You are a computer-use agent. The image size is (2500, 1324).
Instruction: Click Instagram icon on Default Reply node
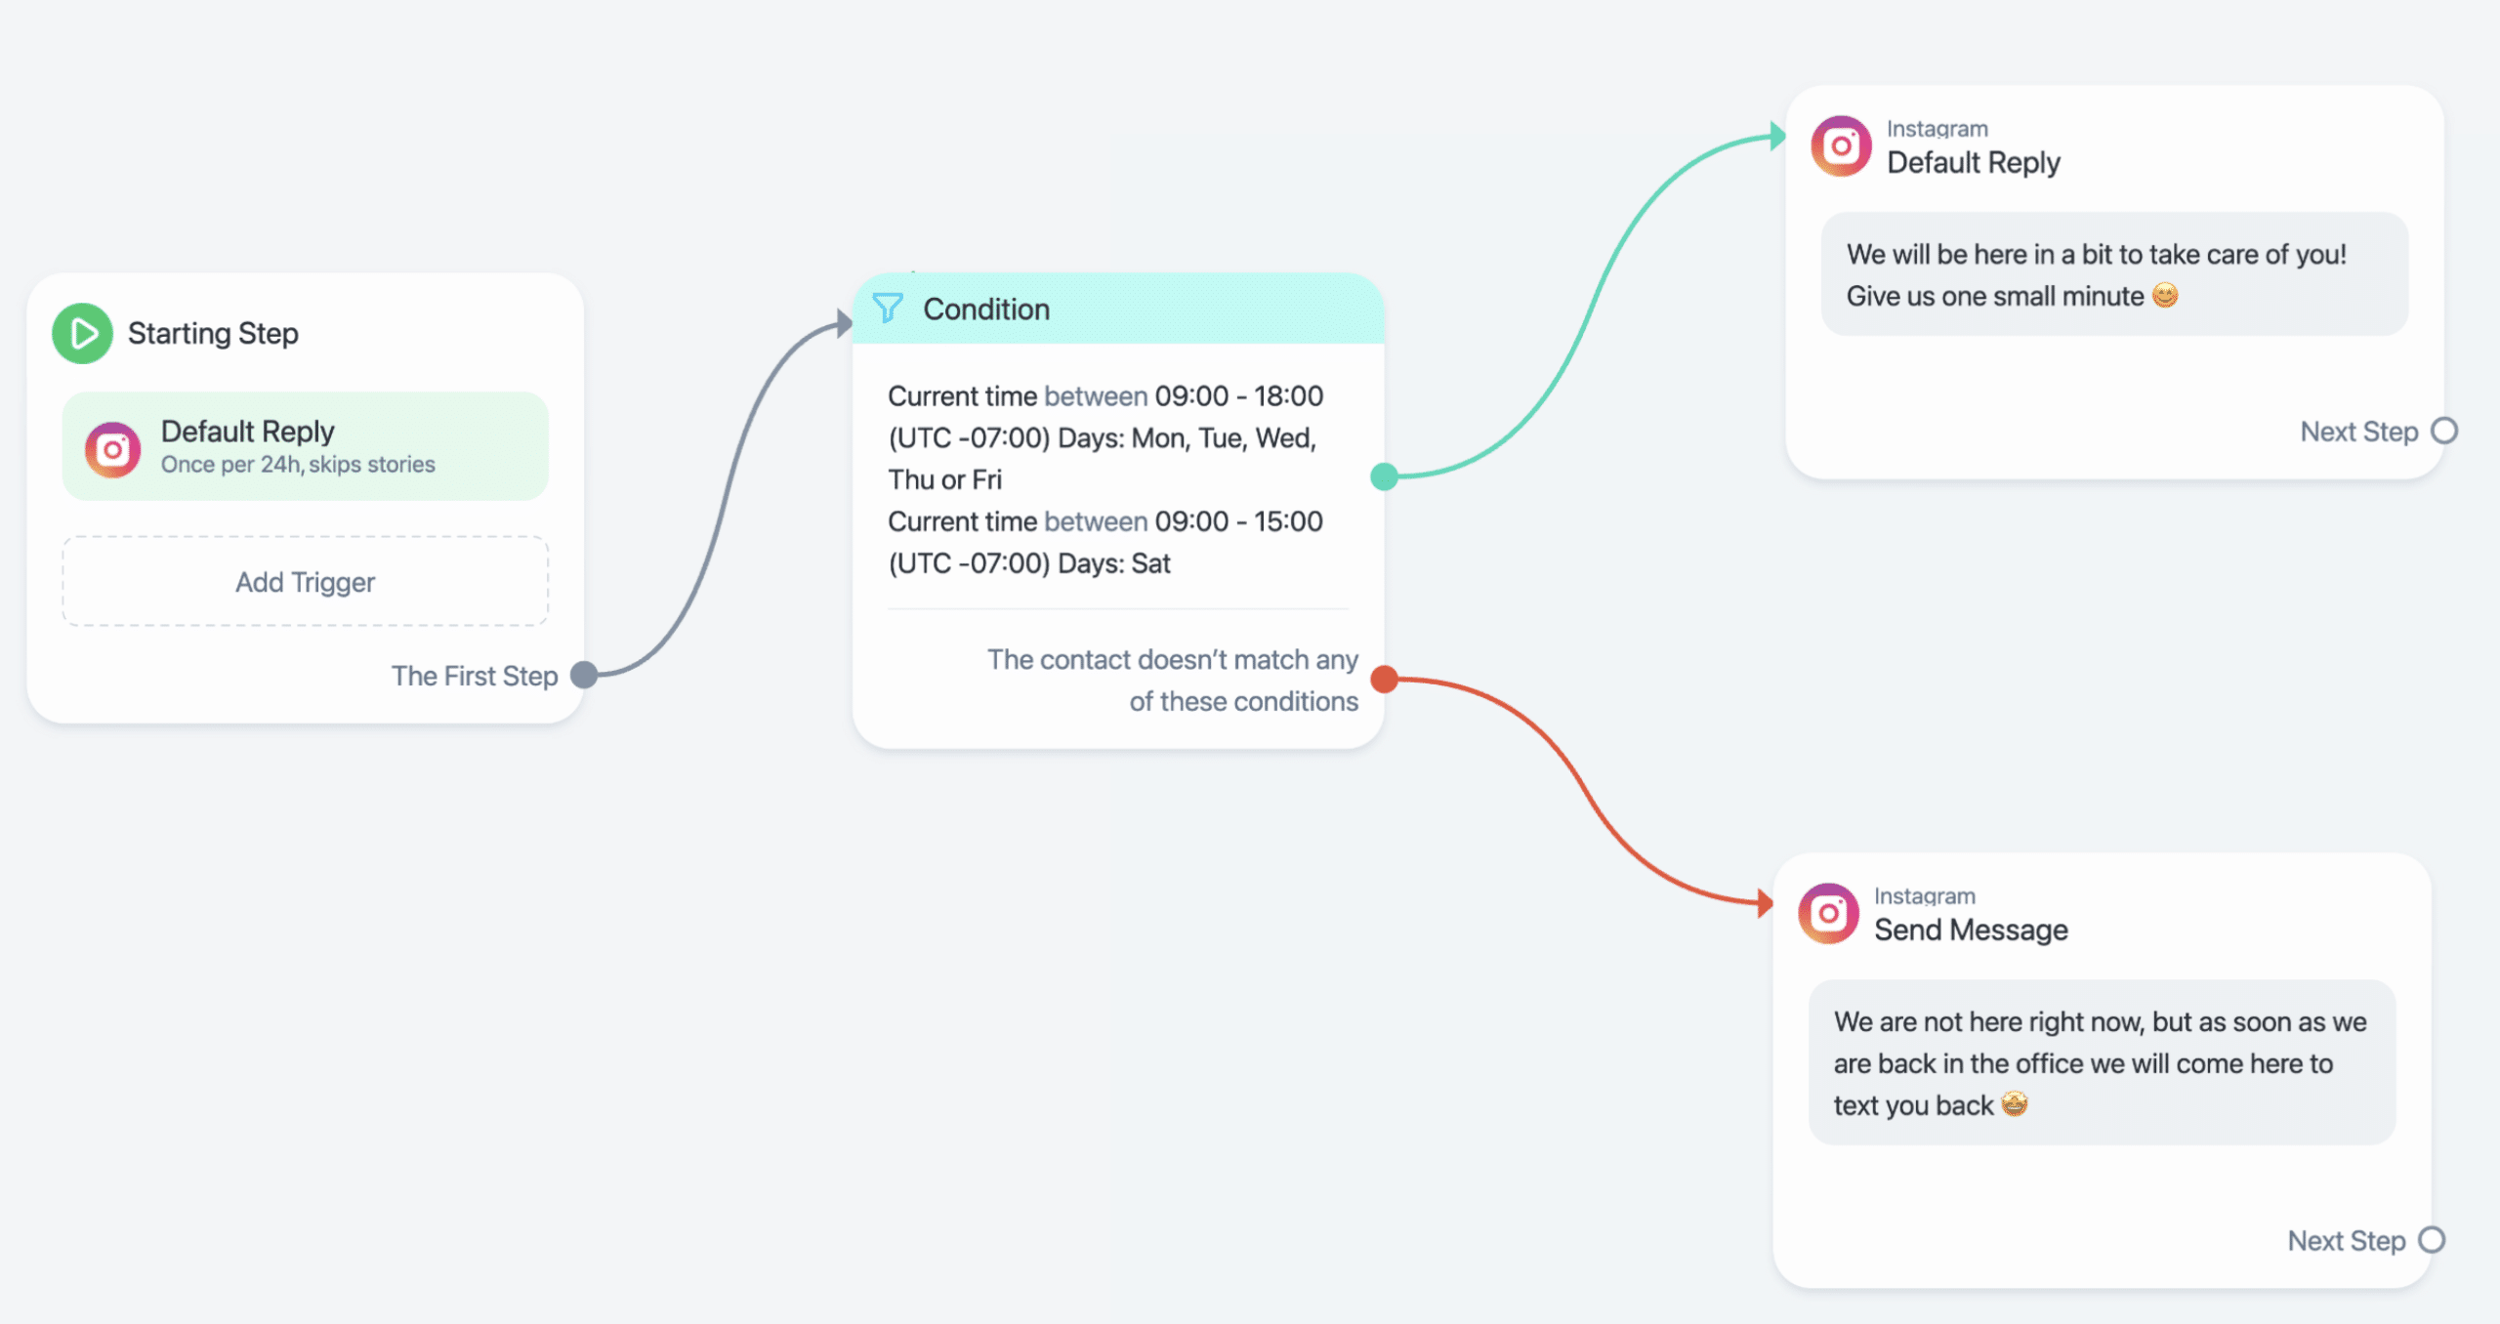(x=1841, y=146)
